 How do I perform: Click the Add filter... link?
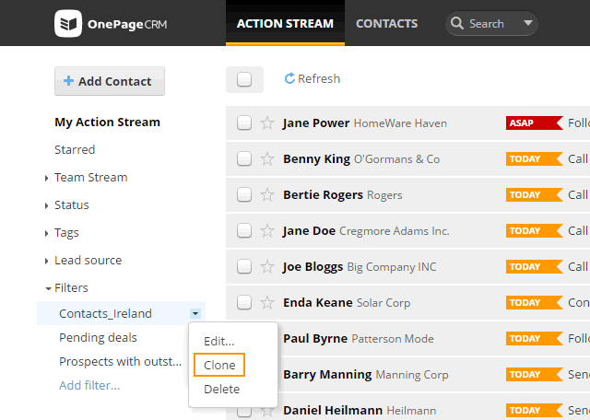pos(89,385)
